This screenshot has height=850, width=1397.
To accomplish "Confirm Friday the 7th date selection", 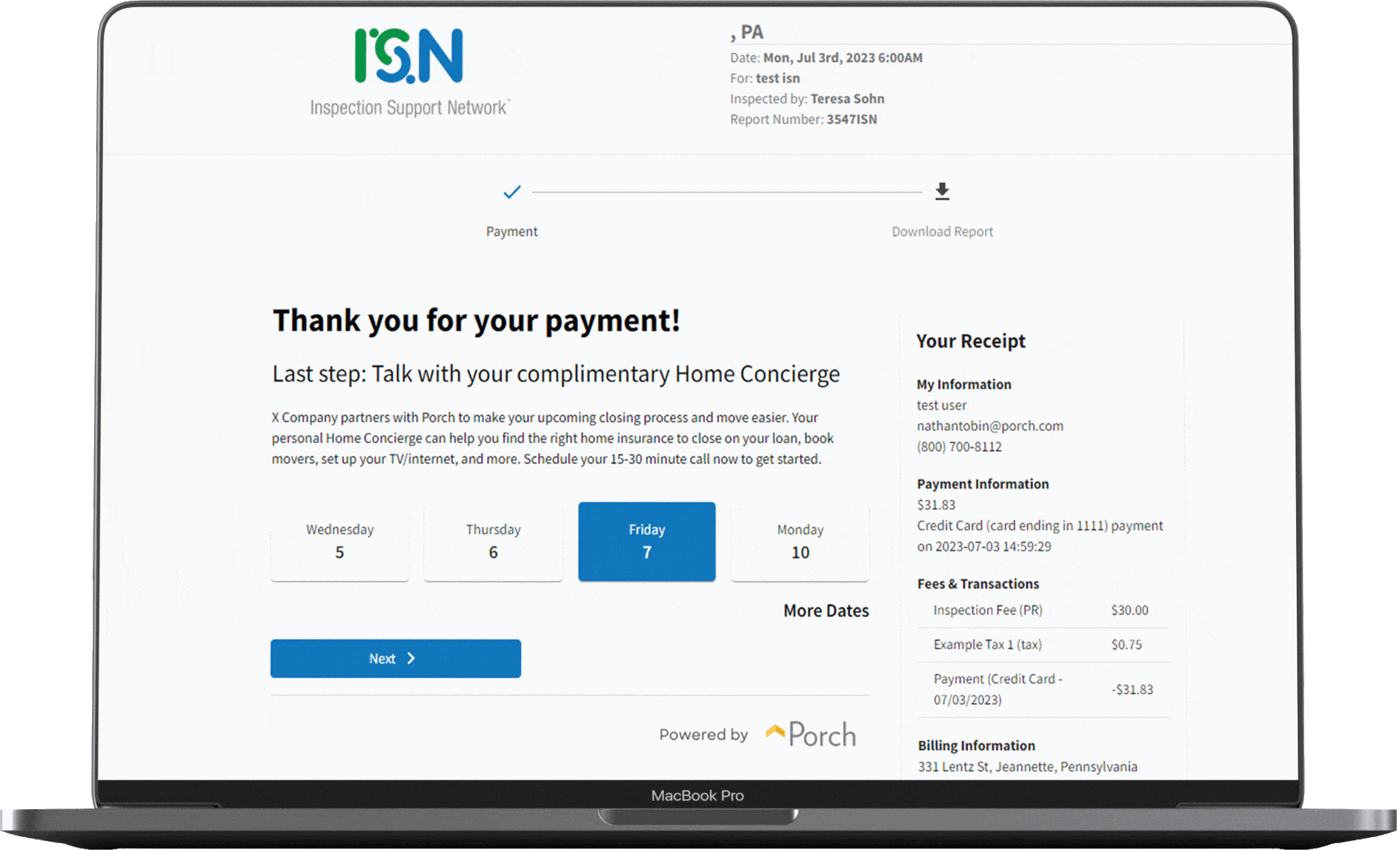I will (x=647, y=541).
